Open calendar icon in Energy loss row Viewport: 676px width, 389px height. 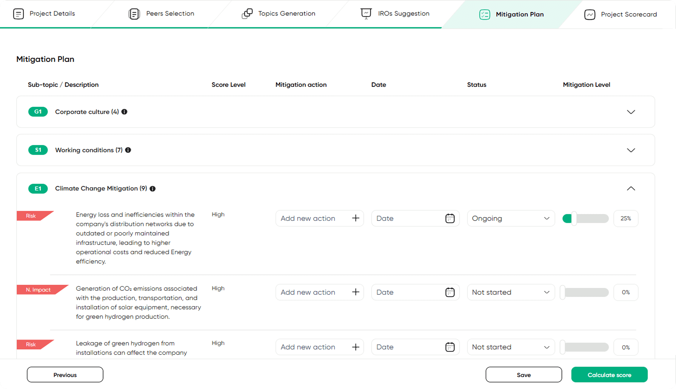coord(450,218)
